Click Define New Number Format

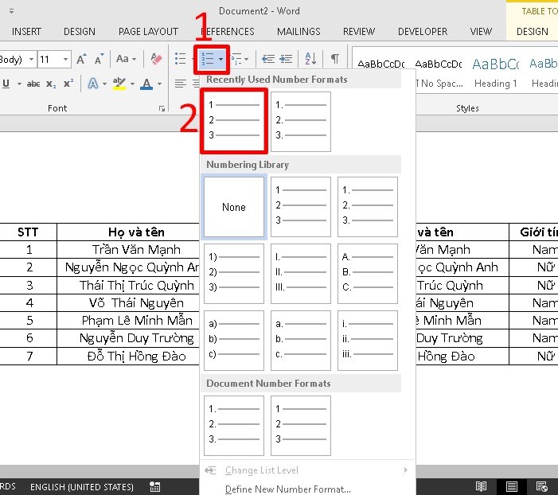(x=288, y=489)
